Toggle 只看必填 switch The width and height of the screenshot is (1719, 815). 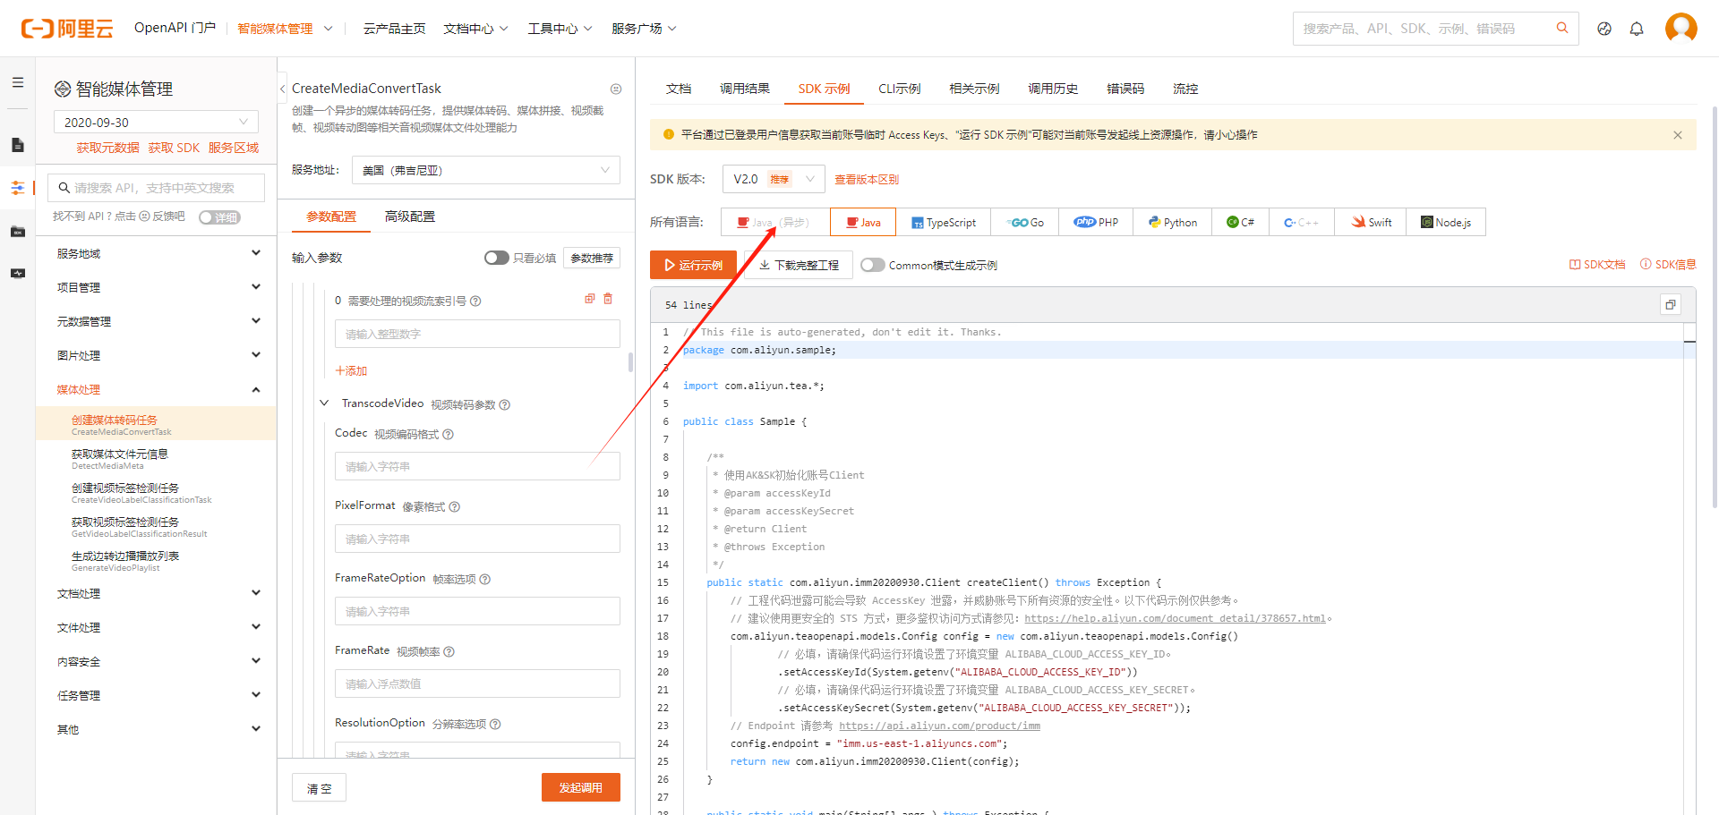(x=497, y=258)
